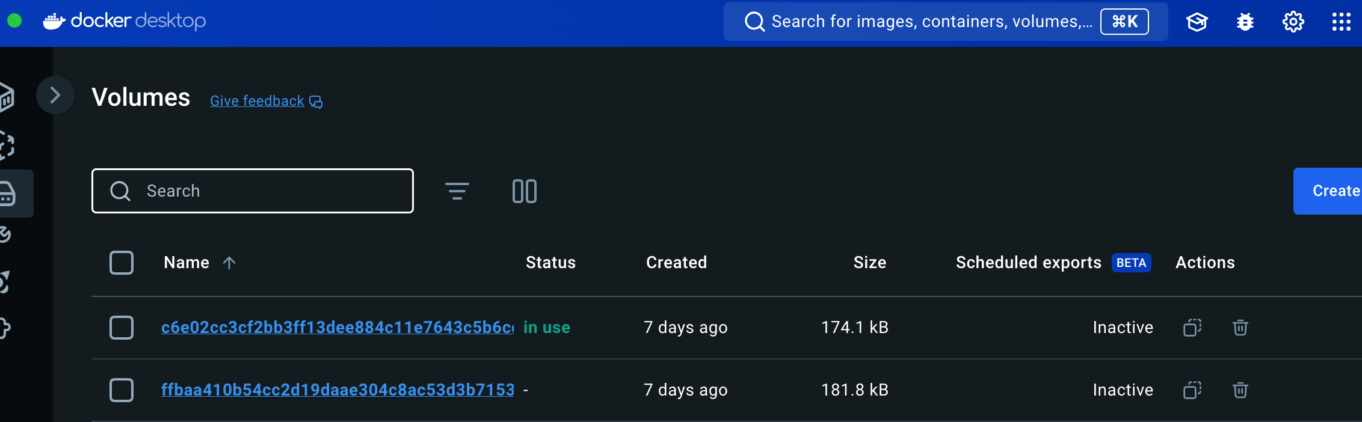Open the volumes filter icon

[457, 191]
